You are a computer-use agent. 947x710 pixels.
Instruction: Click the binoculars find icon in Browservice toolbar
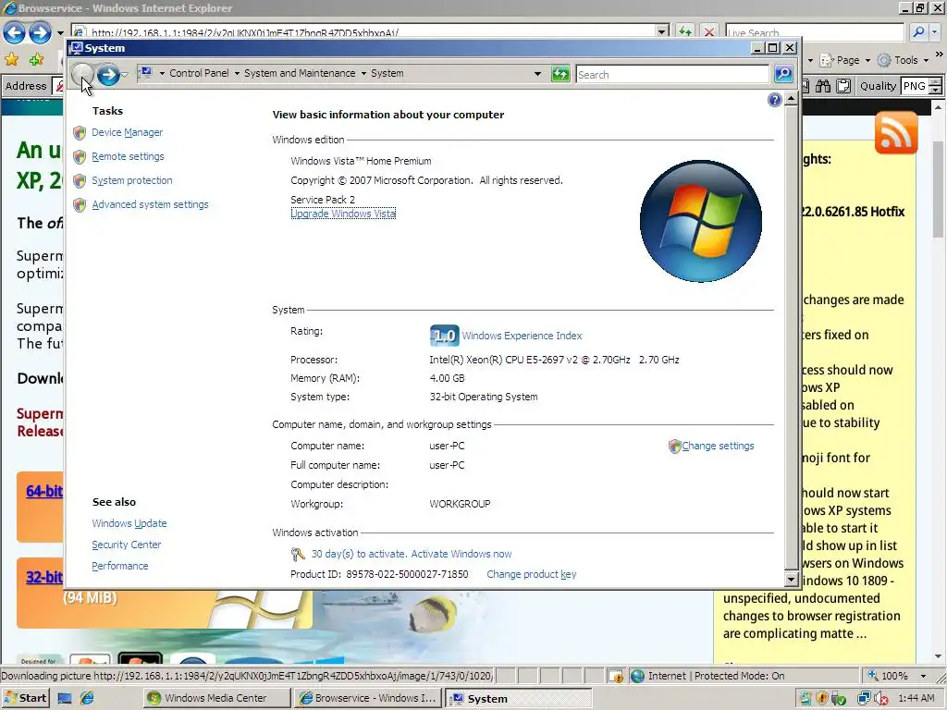click(x=822, y=86)
